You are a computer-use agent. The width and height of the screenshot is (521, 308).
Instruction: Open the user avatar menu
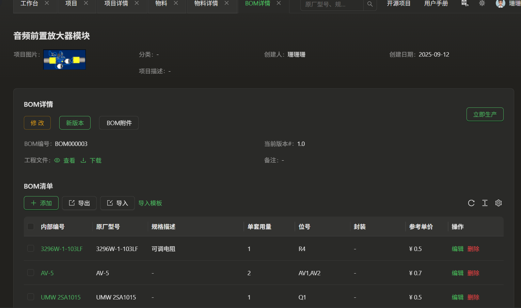[500, 3]
